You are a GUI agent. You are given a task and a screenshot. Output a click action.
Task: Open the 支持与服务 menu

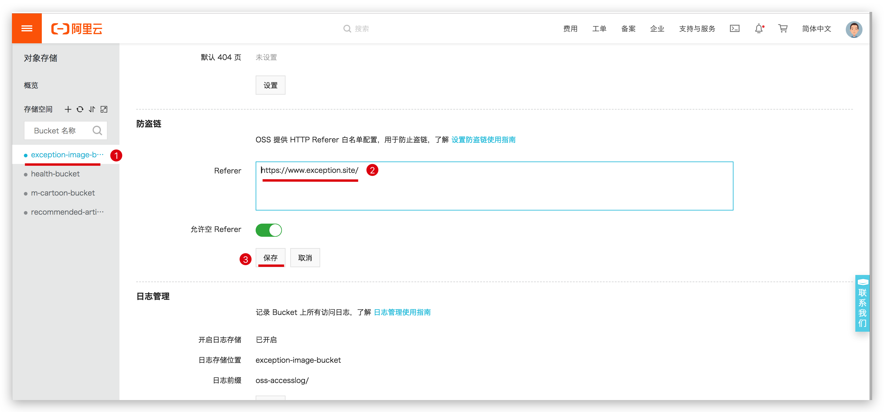[697, 29]
